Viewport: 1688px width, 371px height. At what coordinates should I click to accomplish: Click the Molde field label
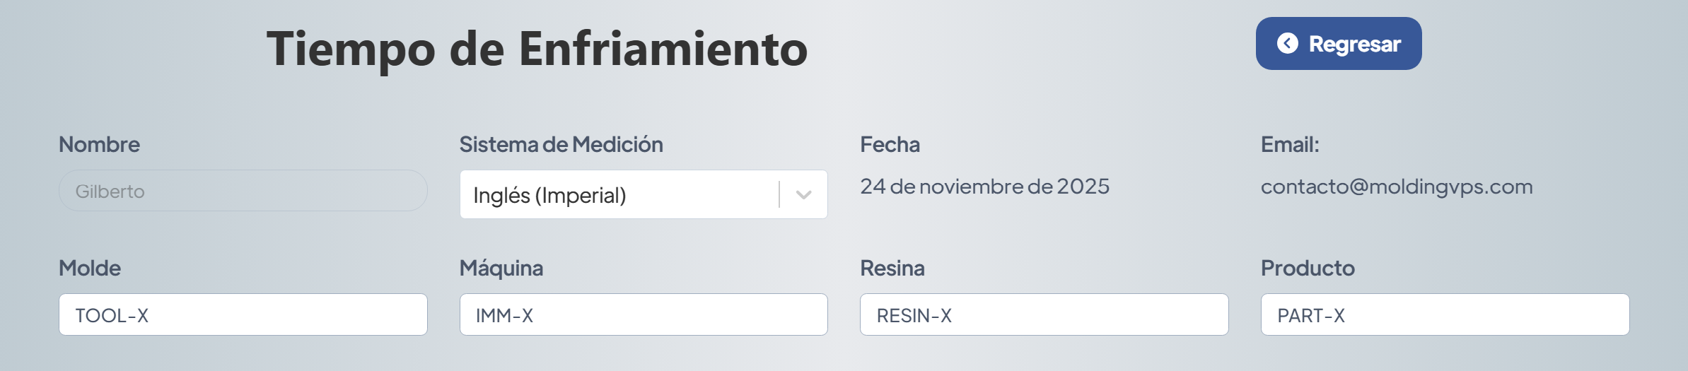tap(90, 268)
